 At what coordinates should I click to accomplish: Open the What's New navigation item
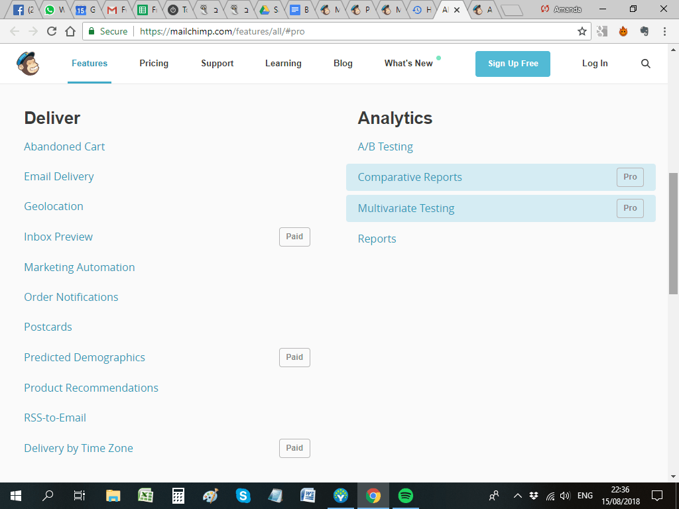[x=408, y=63]
